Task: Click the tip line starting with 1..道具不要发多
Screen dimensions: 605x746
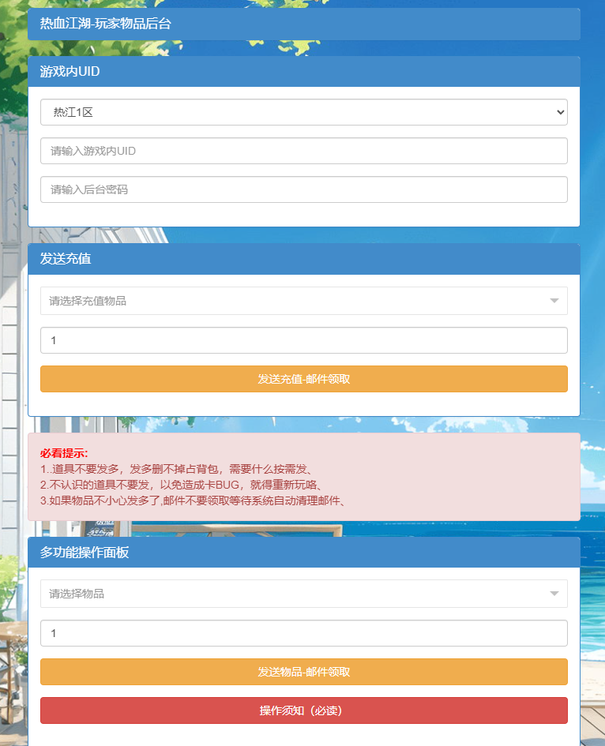Action: [178, 469]
